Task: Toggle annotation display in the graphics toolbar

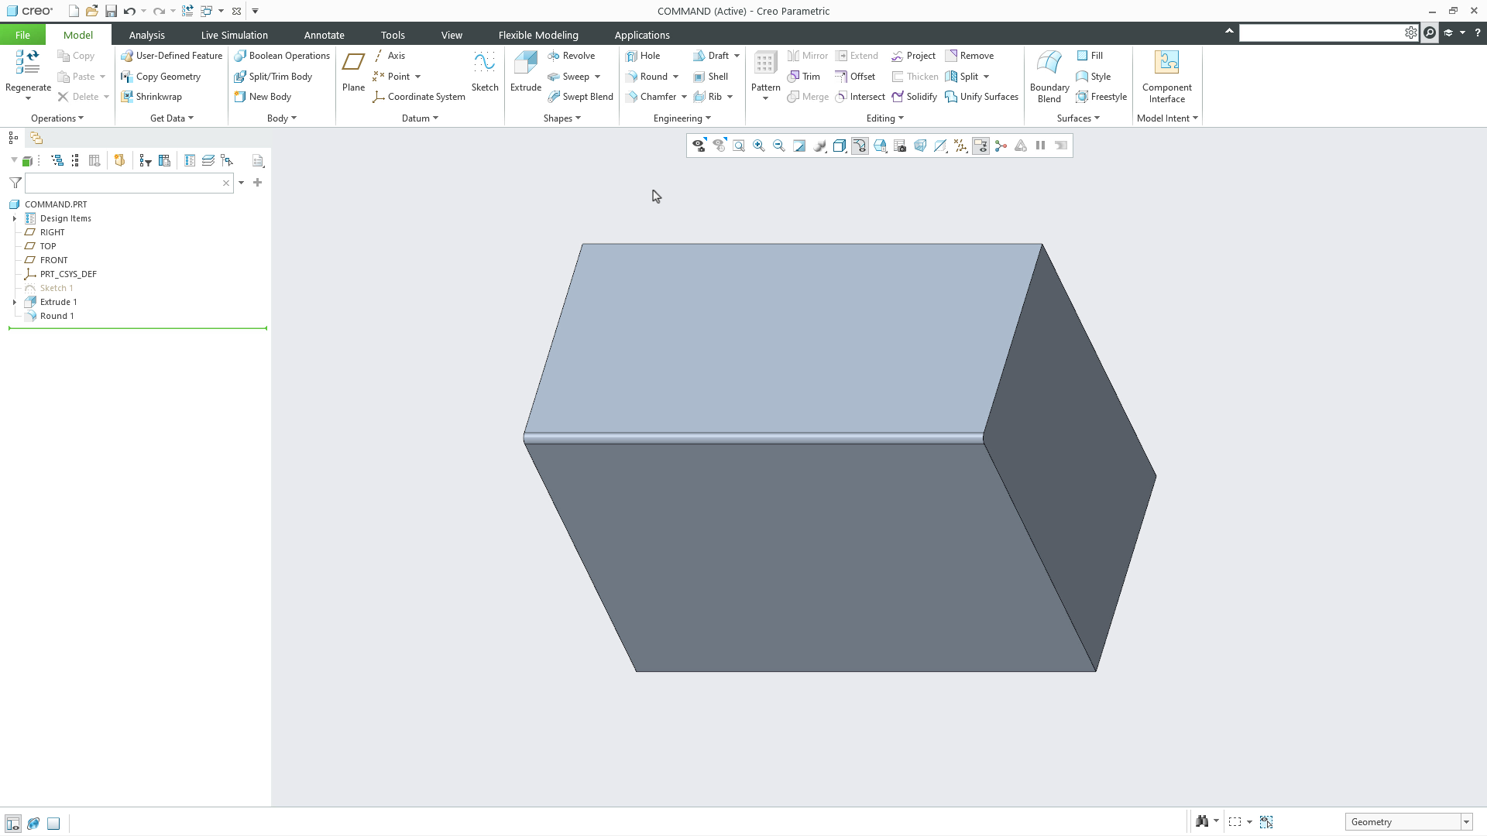Action: (x=980, y=146)
